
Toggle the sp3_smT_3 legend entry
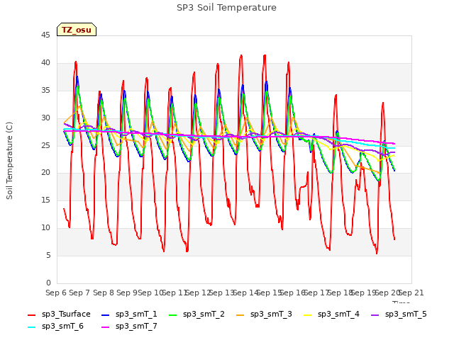point(264,314)
